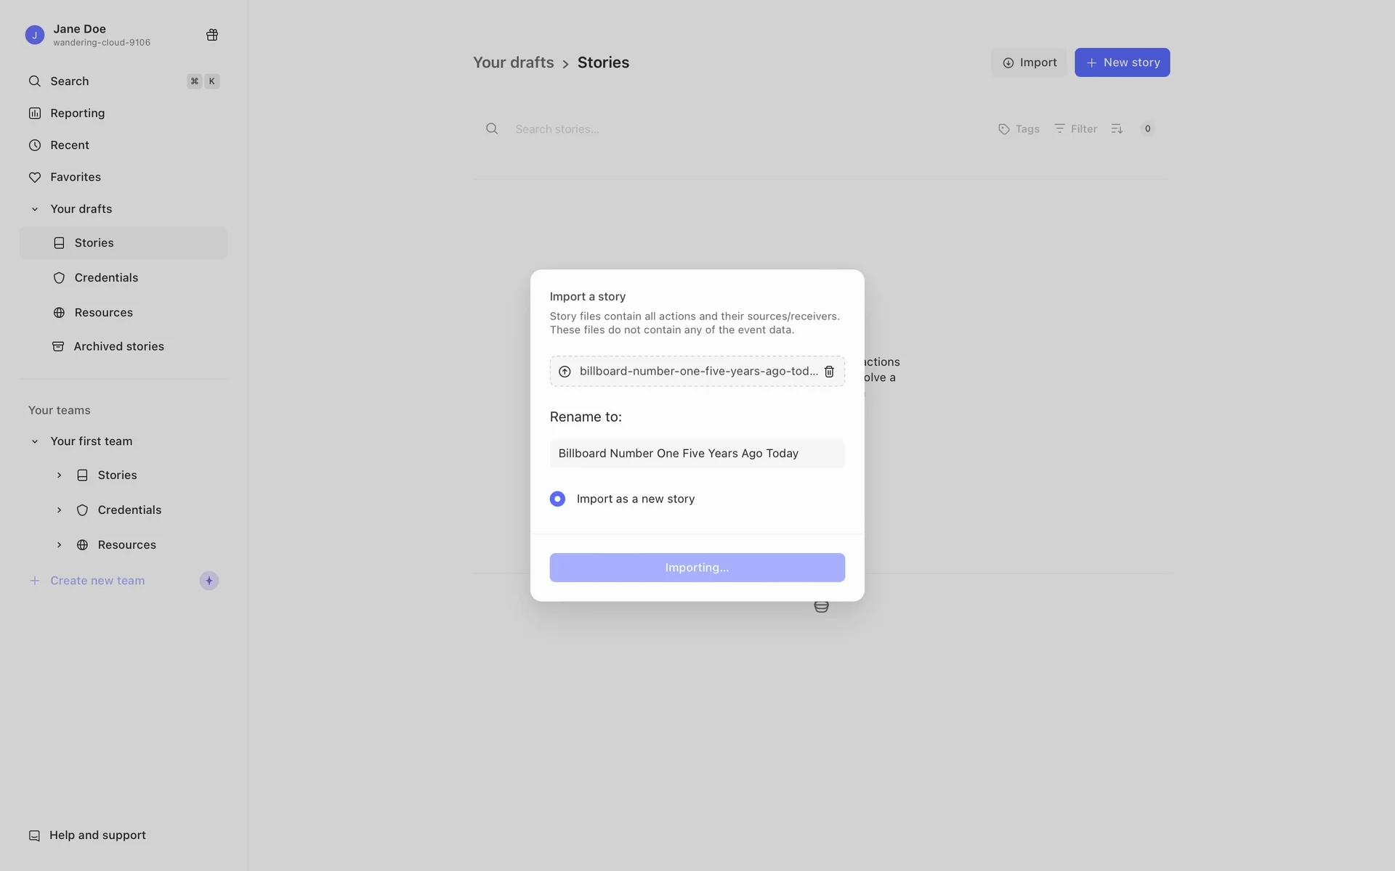Screen dimensions: 1395x871
Task: Expand team Credentials tree item
Action: 60,510
